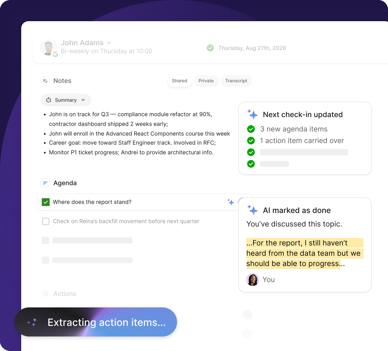The image size is (388, 351).
Task: Click the AI marked as done heading
Action: point(297,210)
